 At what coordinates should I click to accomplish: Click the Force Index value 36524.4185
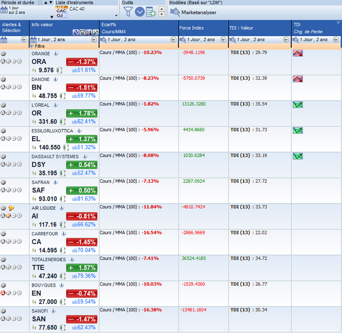point(194,258)
